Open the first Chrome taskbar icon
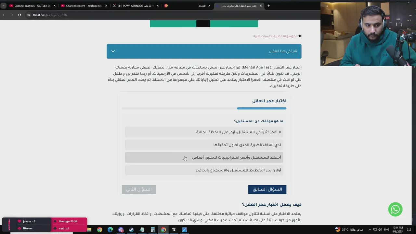 point(99,230)
